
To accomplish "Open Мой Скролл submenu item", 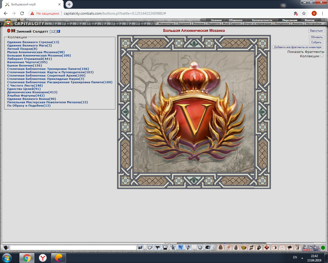I will coord(232,23).
